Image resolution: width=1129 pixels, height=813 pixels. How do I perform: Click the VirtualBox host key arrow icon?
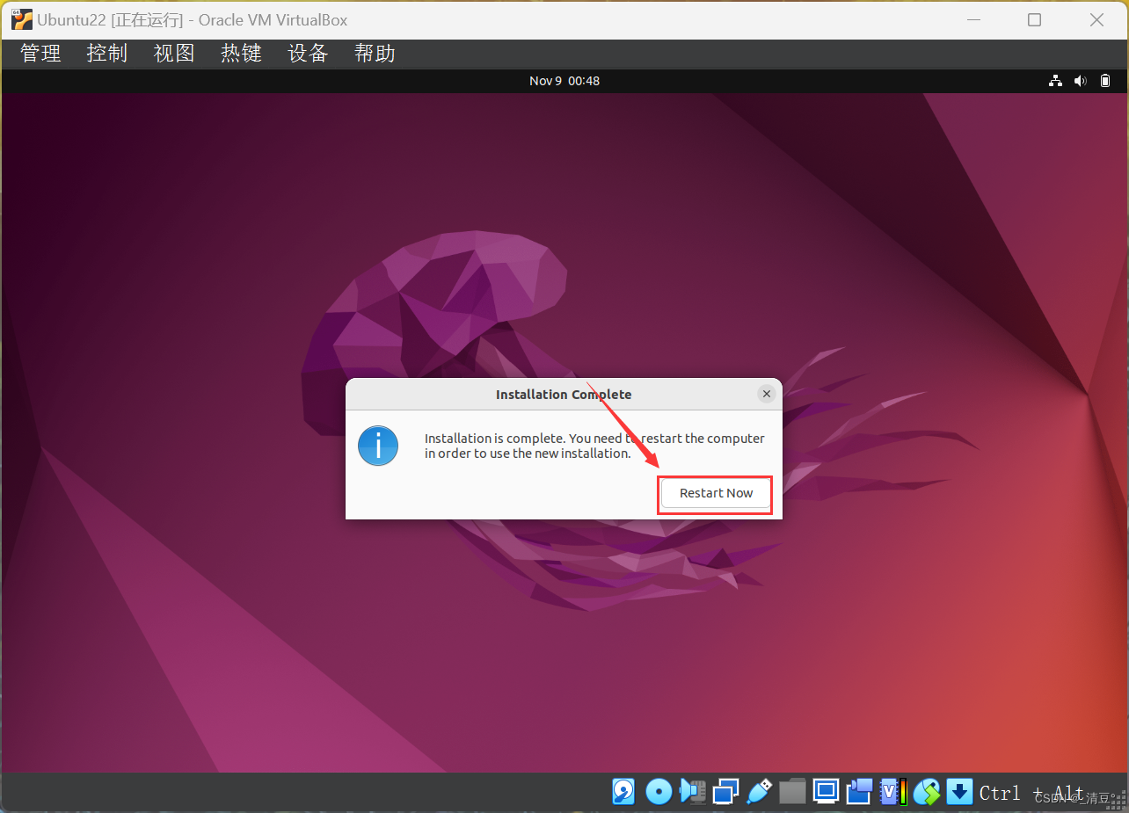pyautogui.click(x=960, y=792)
